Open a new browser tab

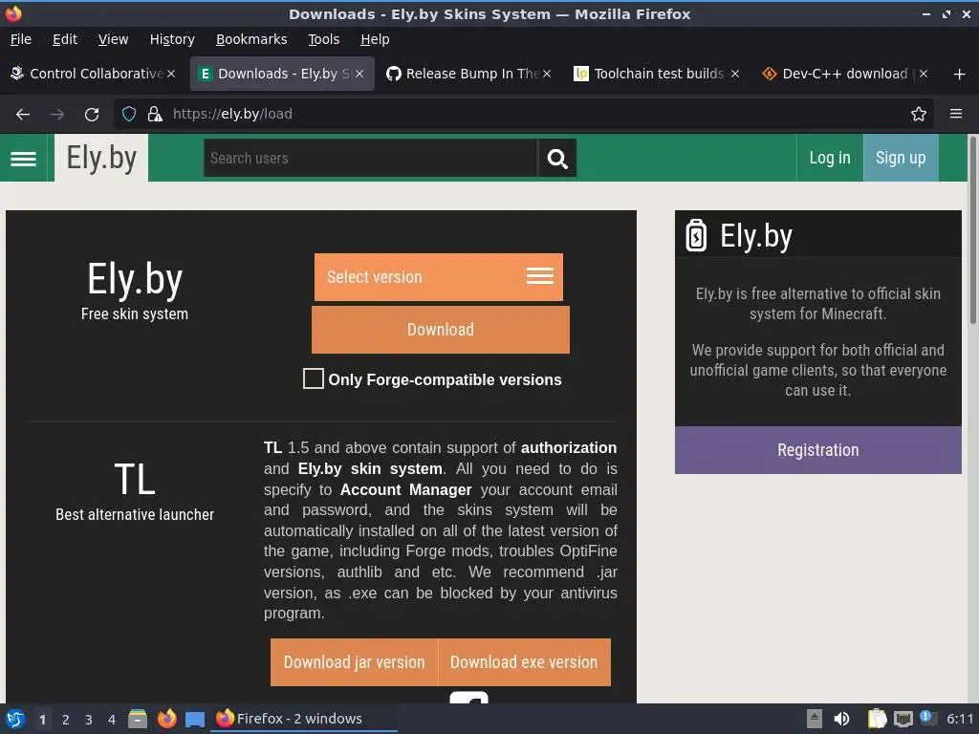(960, 75)
